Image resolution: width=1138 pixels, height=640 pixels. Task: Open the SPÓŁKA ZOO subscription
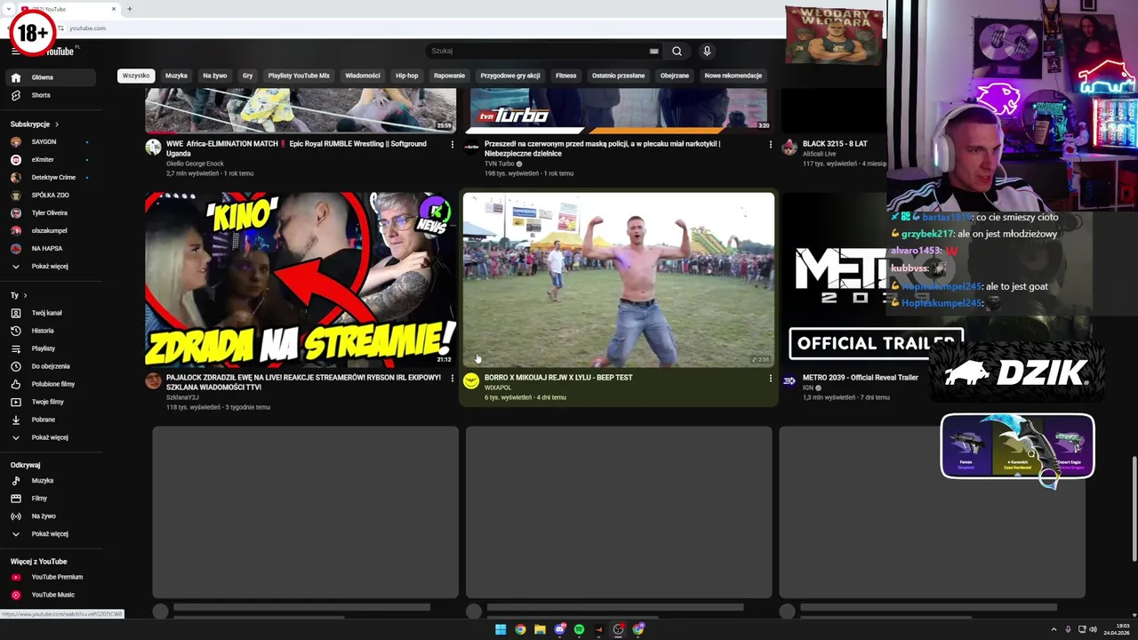(50, 196)
